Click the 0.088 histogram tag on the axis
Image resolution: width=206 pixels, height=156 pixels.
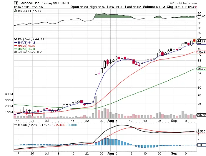201,145
